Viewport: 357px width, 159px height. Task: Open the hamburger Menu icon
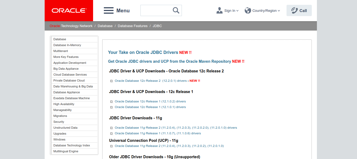click(109, 10)
